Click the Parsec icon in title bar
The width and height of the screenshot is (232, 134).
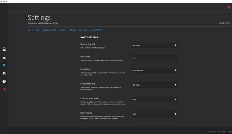(x=1, y=2)
